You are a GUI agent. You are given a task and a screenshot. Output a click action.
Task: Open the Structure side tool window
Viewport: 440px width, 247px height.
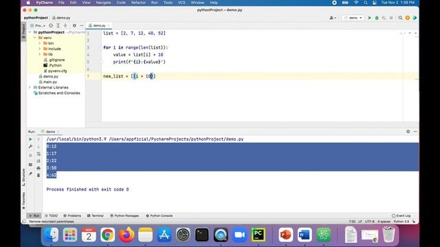click(x=23, y=177)
